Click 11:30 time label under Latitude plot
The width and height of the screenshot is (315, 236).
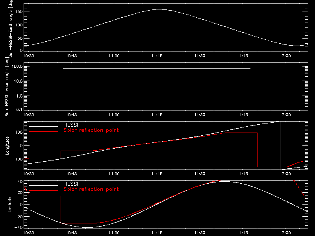point(200,233)
